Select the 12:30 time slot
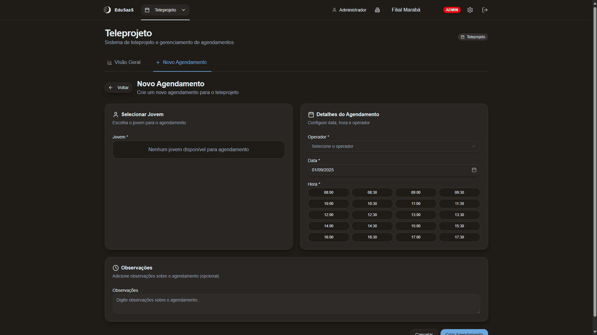This screenshot has height=335, width=597. click(x=372, y=215)
